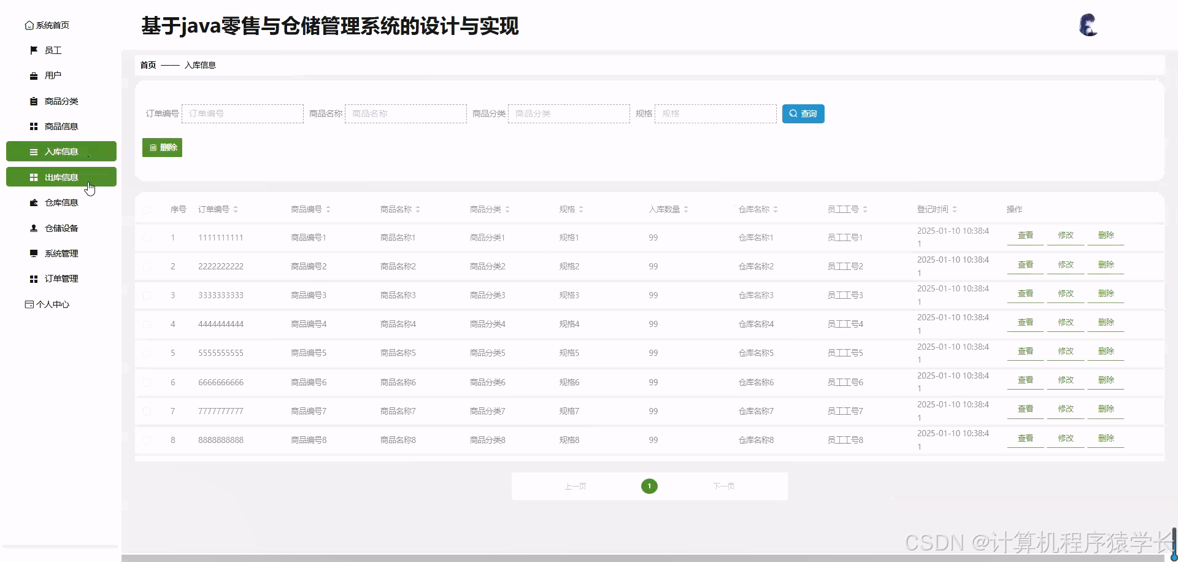The width and height of the screenshot is (1178, 562).
Task: Focus the 商品名称 search input
Action: (x=406, y=114)
